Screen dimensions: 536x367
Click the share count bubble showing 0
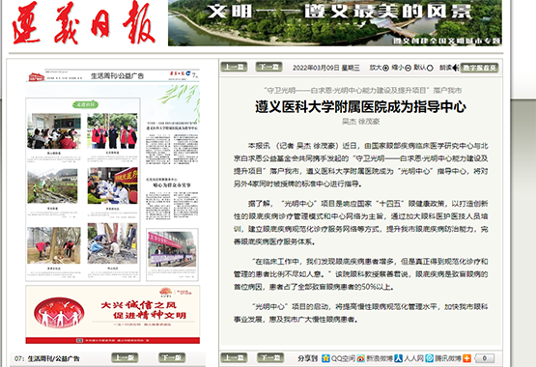485,358
